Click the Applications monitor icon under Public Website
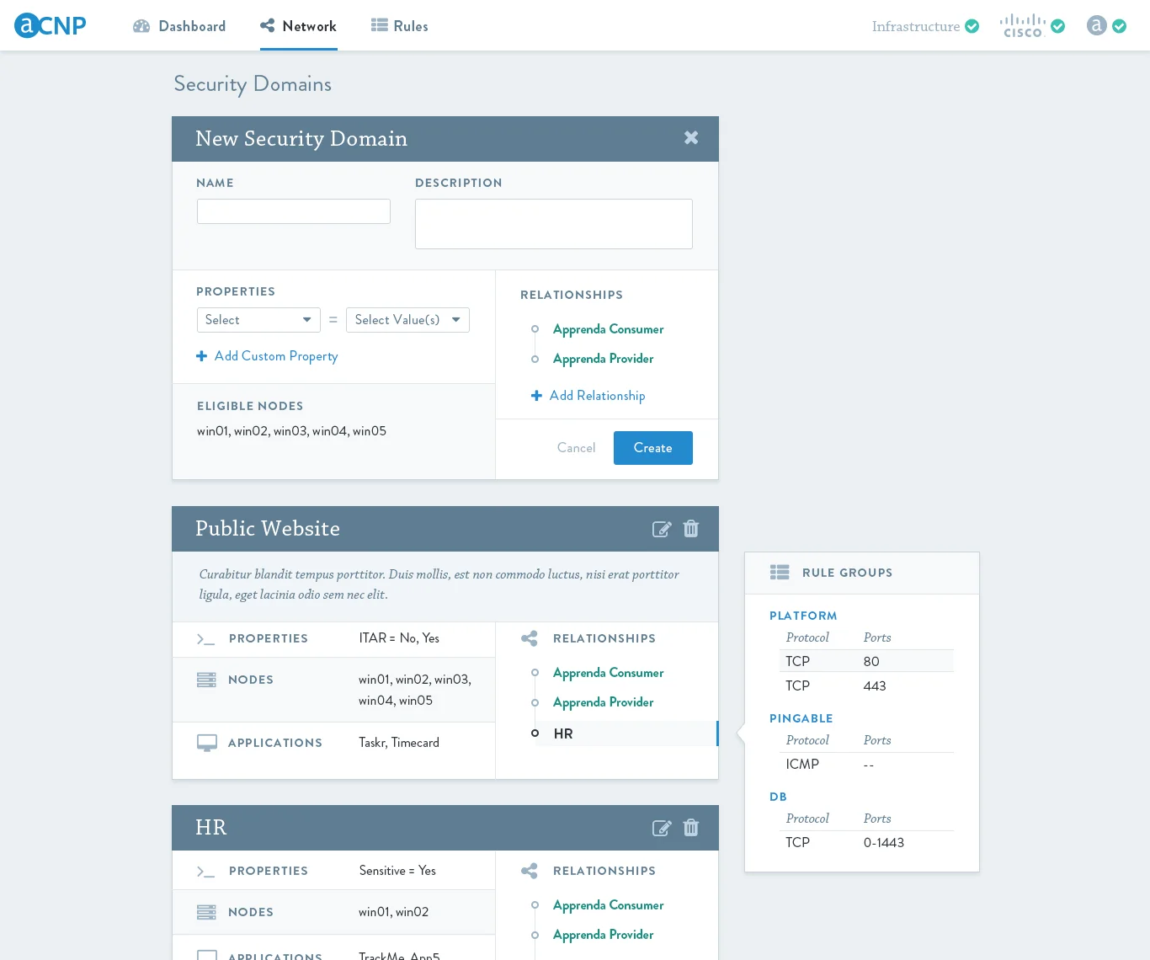 click(x=207, y=742)
